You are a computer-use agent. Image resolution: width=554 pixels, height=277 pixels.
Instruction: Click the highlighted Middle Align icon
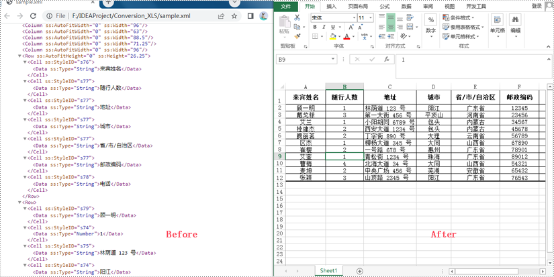tap(391, 17)
